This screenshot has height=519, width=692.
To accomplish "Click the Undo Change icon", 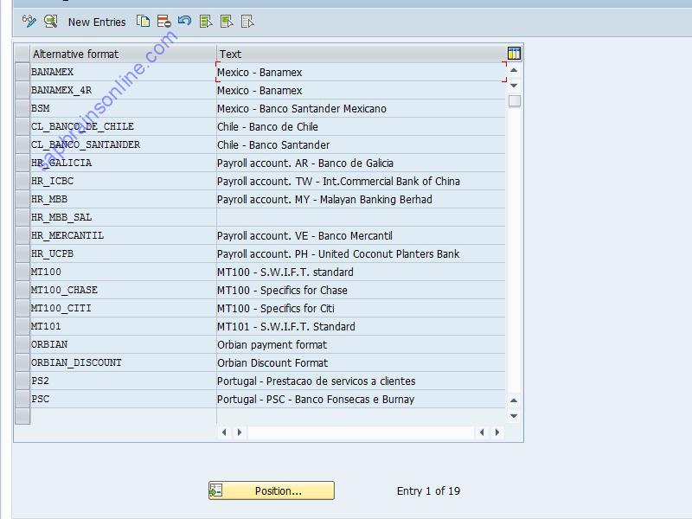I will (x=184, y=21).
